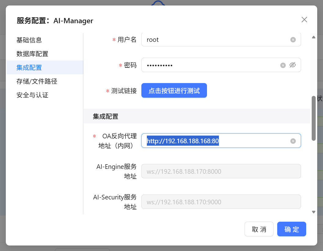The width and height of the screenshot is (323, 251).
Task: Click the scrollbar down arrow in dialog
Action: (314, 212)
